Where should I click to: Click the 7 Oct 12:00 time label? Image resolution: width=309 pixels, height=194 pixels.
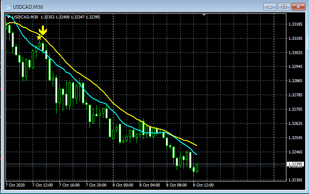click(43, 185)
